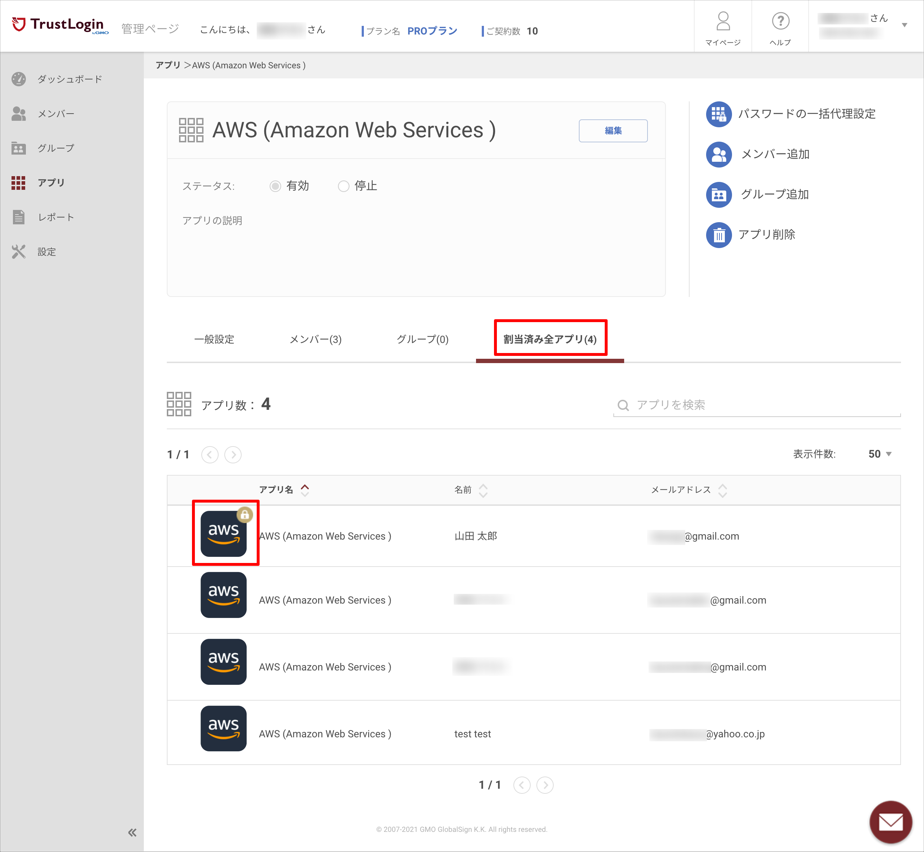Select the 停止 status radio button

coord(343,186)
